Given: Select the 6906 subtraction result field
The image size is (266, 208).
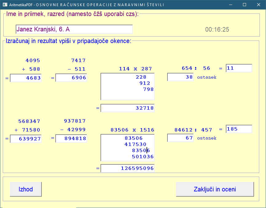Looking at the screenshot, I should tap(71, 78).
